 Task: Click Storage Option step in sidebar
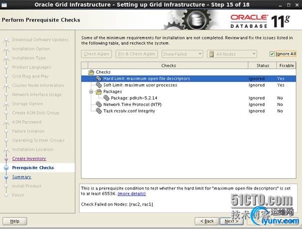[27, 104]
